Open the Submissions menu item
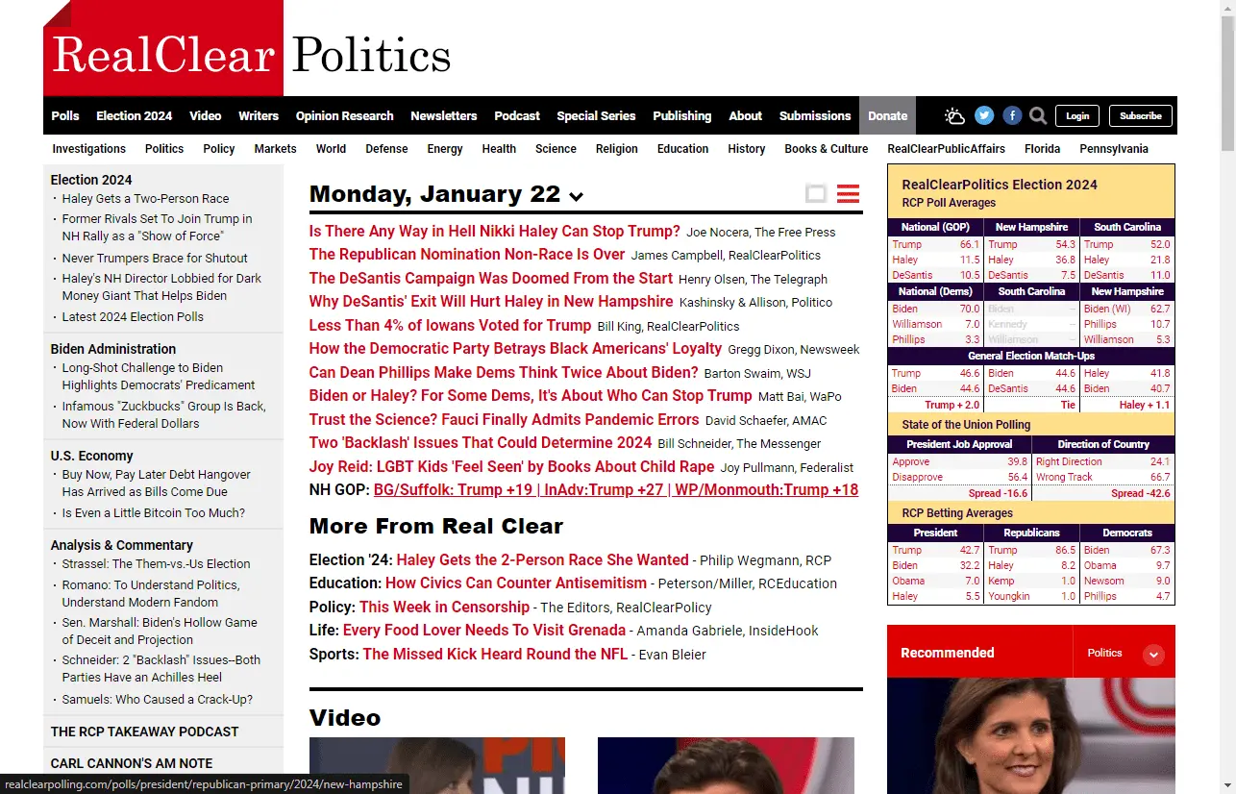1236x794 pixels. point(815,115)
